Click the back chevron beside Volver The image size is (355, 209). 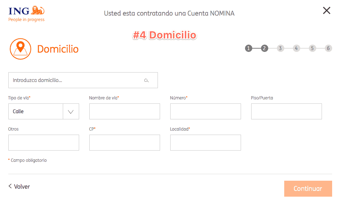point(10,186)
